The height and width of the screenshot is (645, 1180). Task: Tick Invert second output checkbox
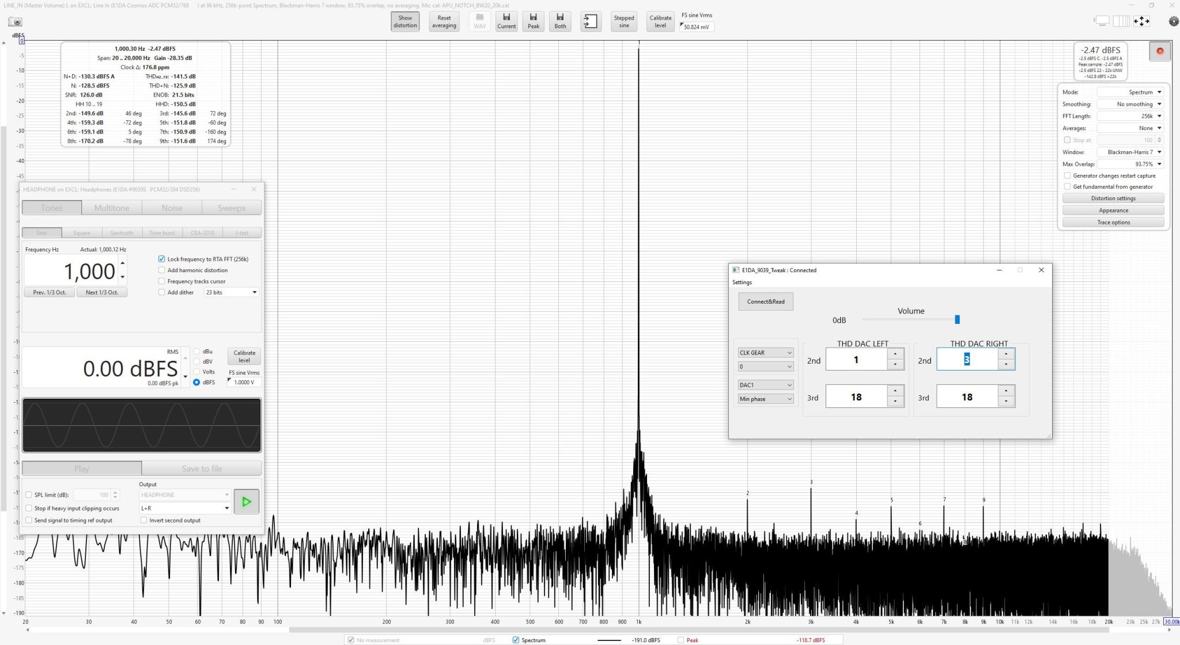(x=144, y=520)
